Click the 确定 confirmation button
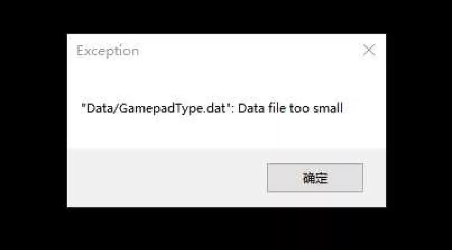The height and width of the screenshot is (250, 452). [315, 178]
